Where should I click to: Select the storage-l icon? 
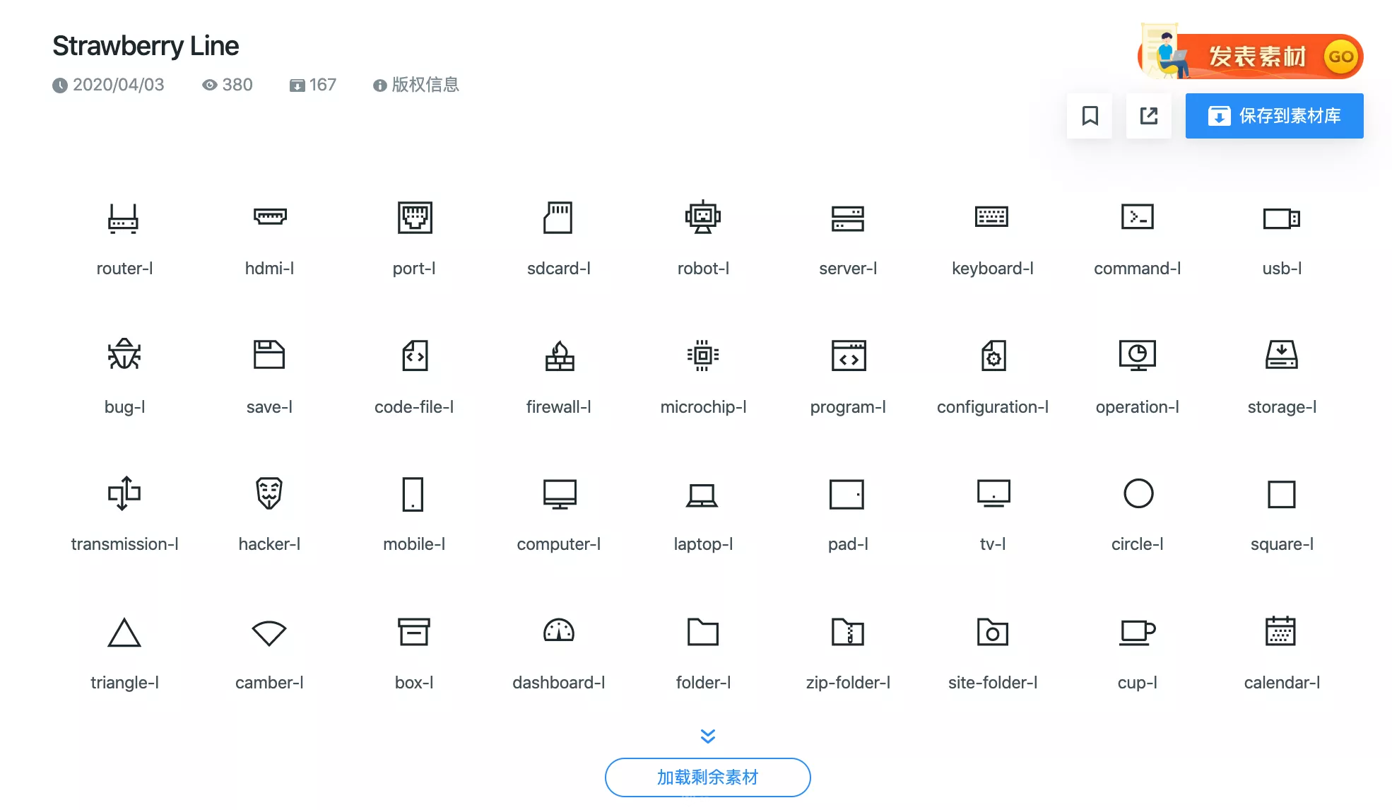(x=1280, y=355)
